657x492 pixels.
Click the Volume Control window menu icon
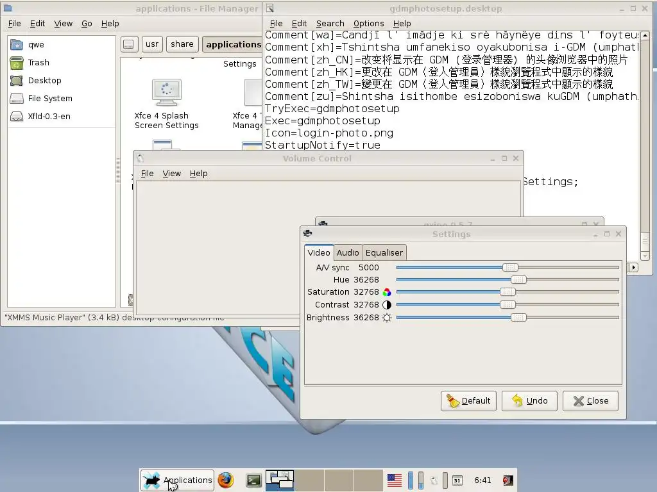tap(140, 158)
